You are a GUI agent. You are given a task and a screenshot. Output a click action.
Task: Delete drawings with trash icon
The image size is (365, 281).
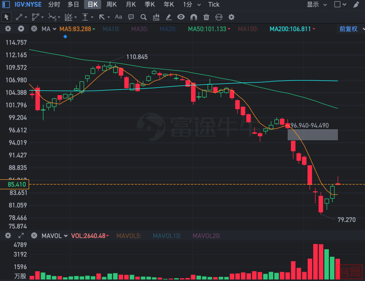206,17
